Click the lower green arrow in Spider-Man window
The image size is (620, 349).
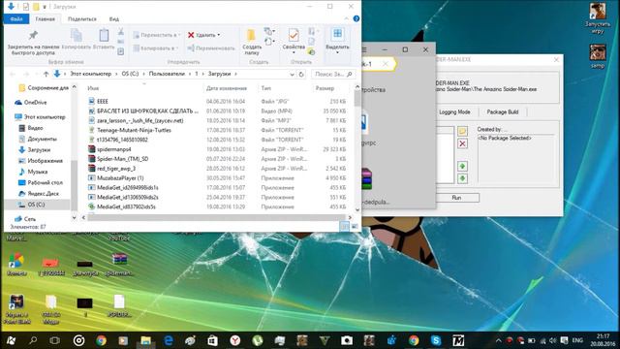[x=462, y=178]
